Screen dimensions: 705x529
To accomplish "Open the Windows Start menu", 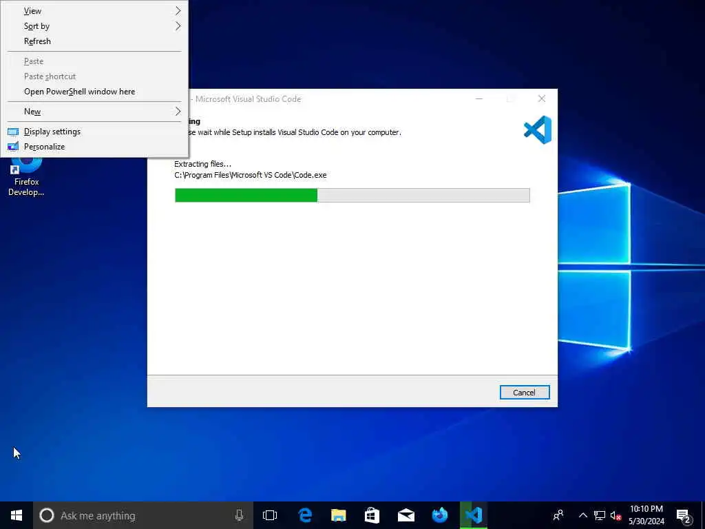I will (x=17, y=515).
